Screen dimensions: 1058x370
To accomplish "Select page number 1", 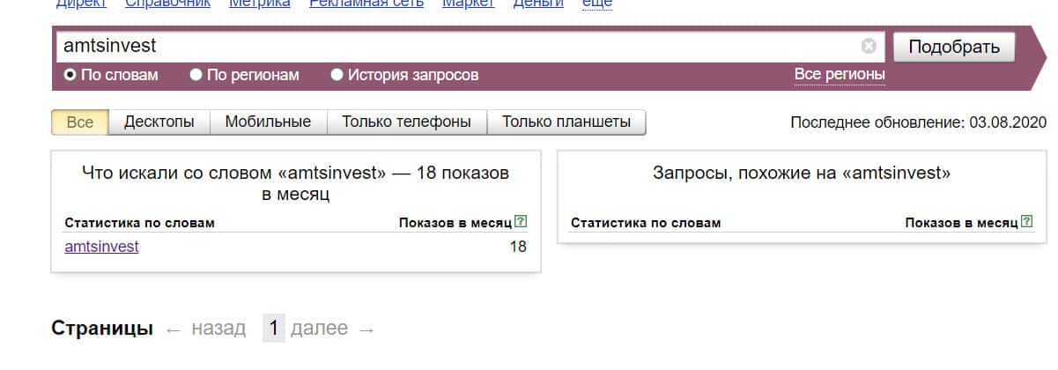I will (x=274, y=329).
